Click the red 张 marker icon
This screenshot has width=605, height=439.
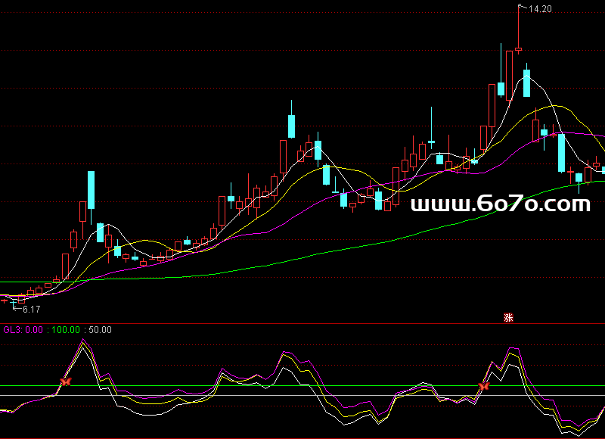[508, 317]
